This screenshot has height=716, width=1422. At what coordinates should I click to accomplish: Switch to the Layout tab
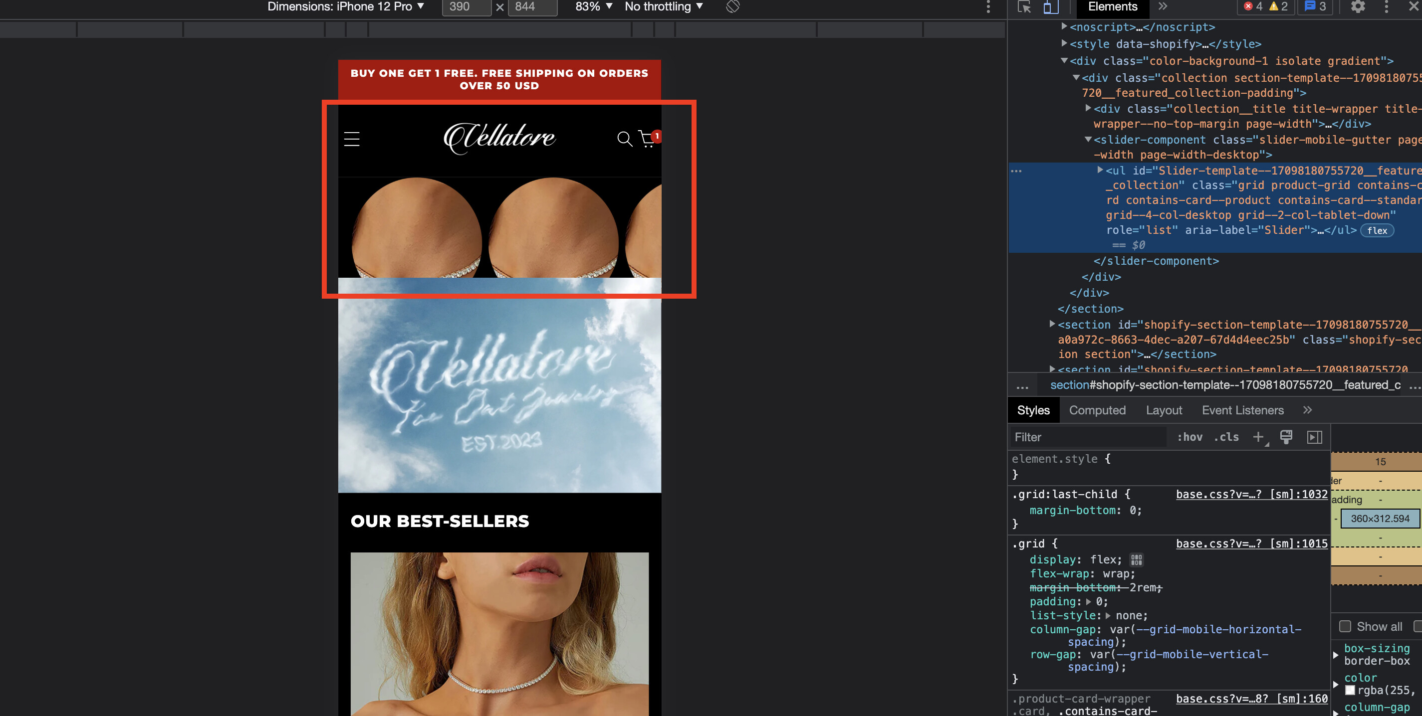pos(1164,410)
